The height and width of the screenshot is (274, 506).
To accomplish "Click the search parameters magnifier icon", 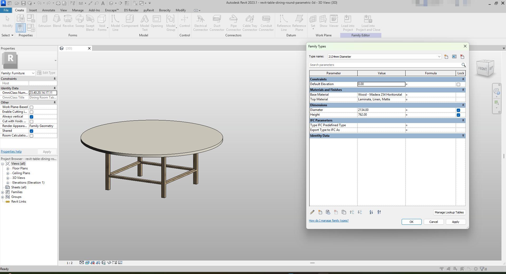I will click(x=463, y=65).
